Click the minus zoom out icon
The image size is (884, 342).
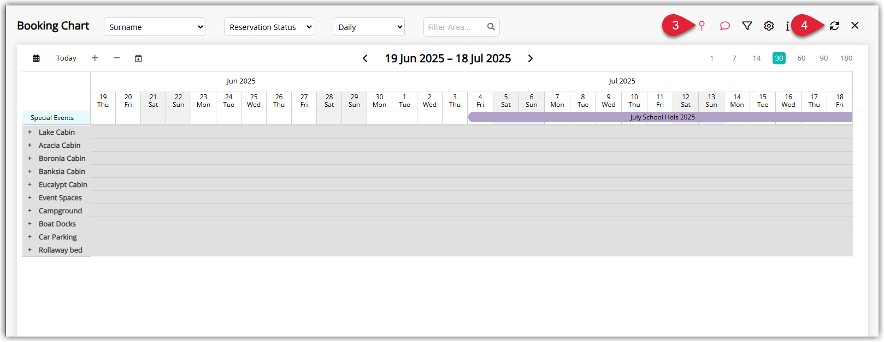click(116, 58)
